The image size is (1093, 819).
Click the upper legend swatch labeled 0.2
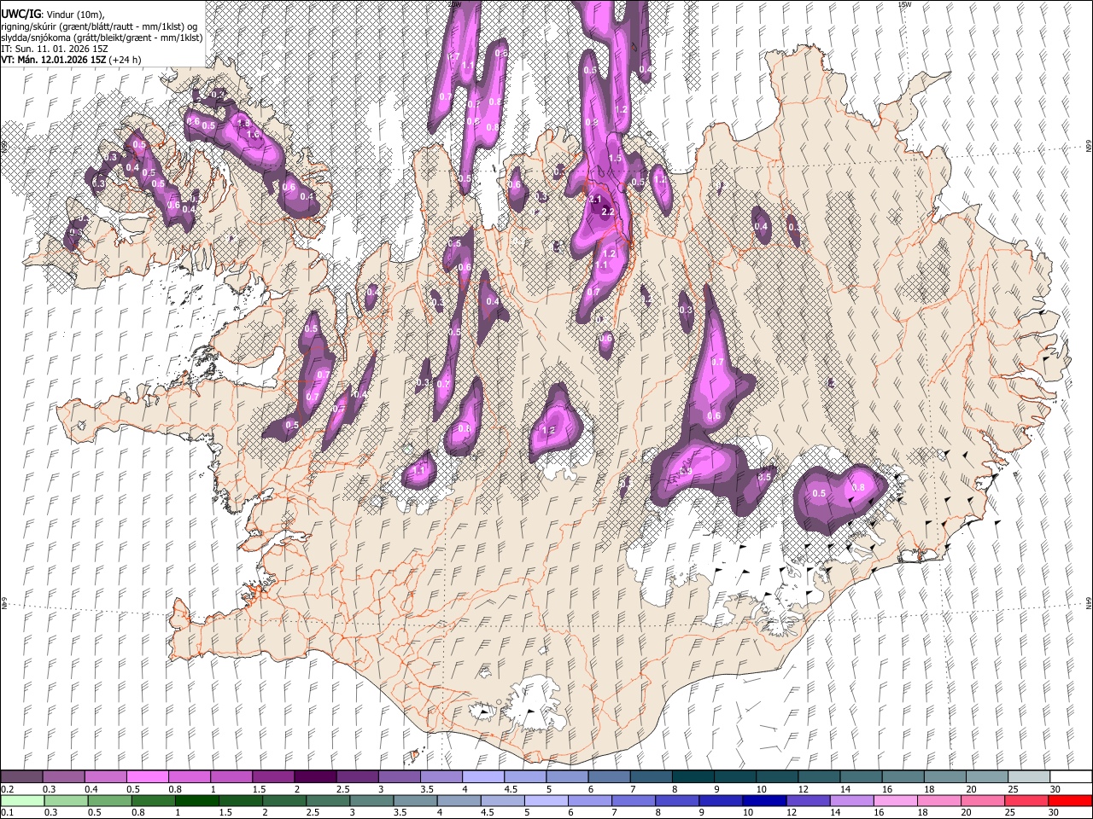(x=21, y=777)
